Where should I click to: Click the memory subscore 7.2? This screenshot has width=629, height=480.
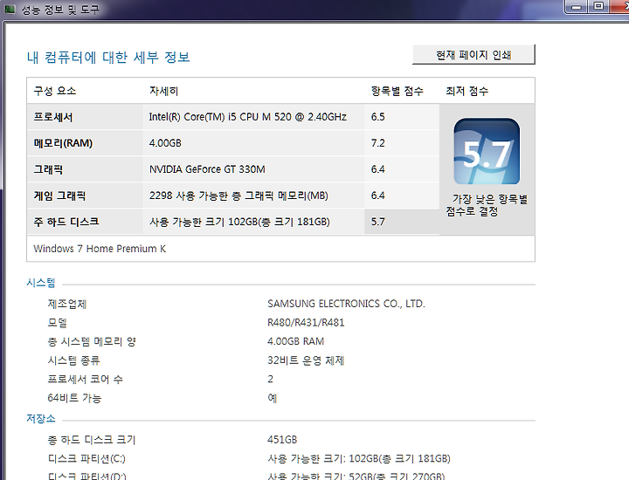tap(378, 143)
